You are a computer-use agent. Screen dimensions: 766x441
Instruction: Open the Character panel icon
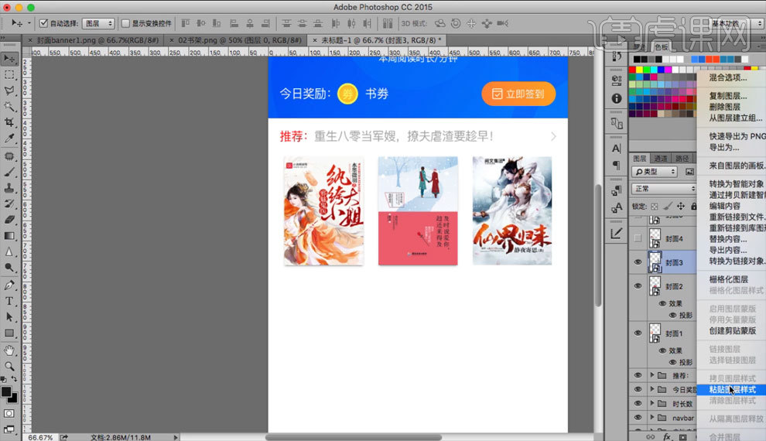[617, 149]
